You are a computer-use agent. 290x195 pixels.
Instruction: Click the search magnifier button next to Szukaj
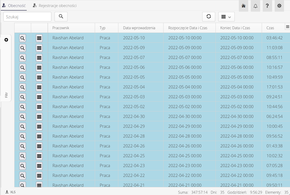point(61,17)
